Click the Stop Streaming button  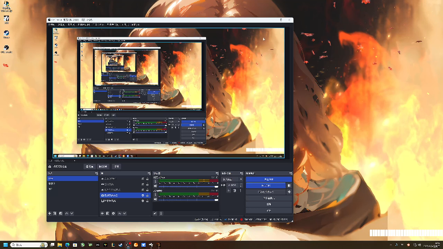pyautogui.click(x=269, y=179)
